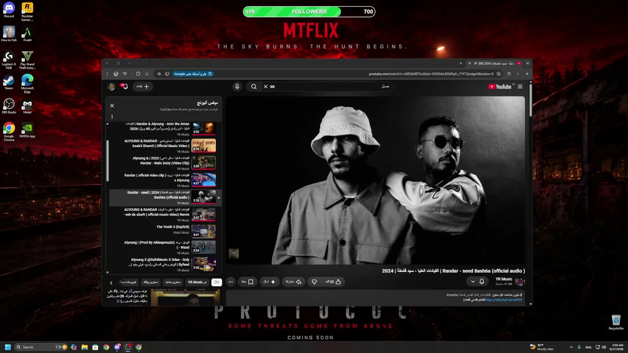Screen dimensions: 628x353
Task: Select the active white filter chip
Action: (216, 282)
